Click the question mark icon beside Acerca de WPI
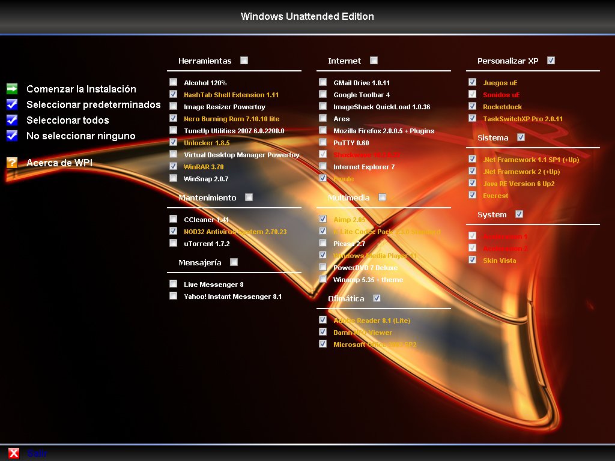The image size is (615, 461). tap(11, 162)
